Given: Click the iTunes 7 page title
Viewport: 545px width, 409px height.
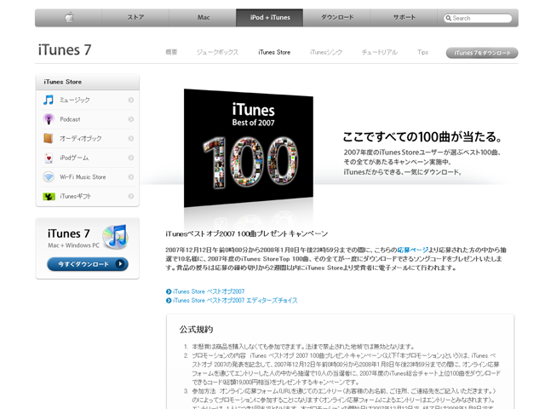Looking at the screenshot, I should click(65, 49).
